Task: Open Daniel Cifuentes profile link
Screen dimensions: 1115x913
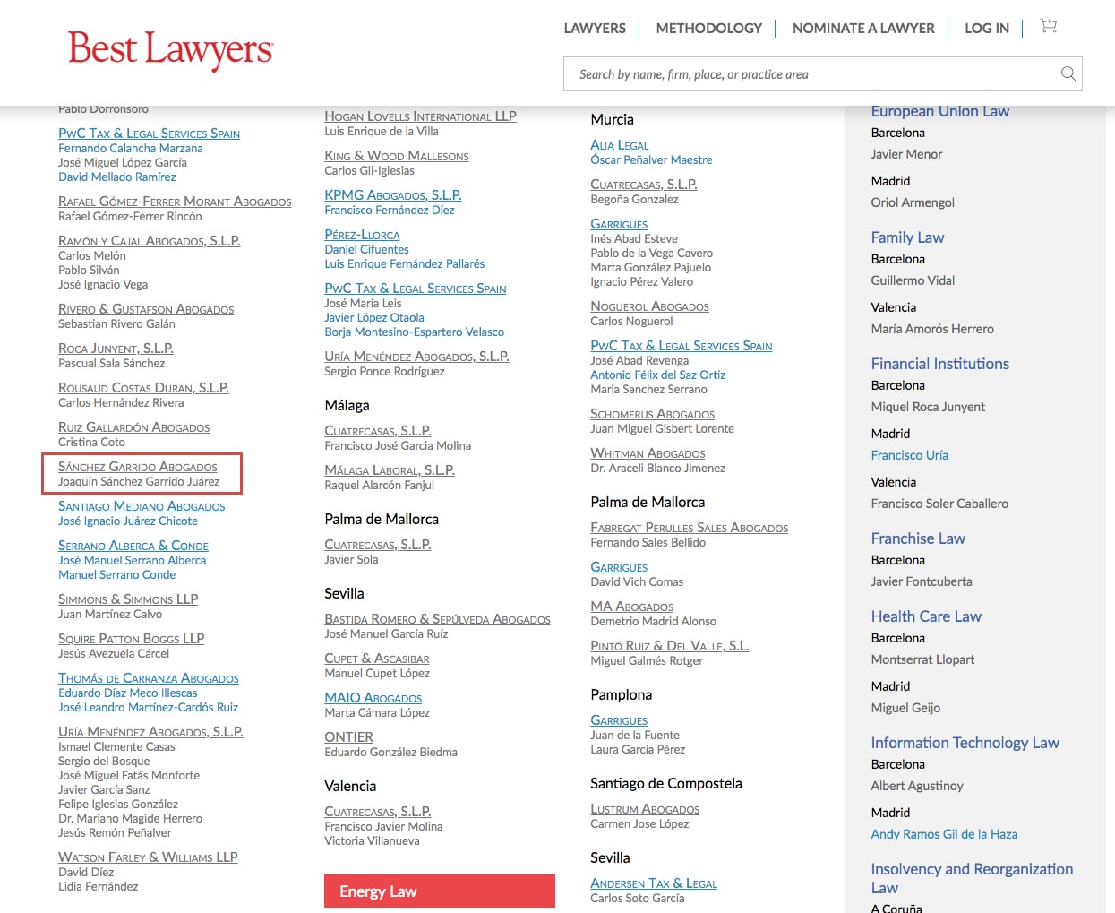Action: (366, 249)
